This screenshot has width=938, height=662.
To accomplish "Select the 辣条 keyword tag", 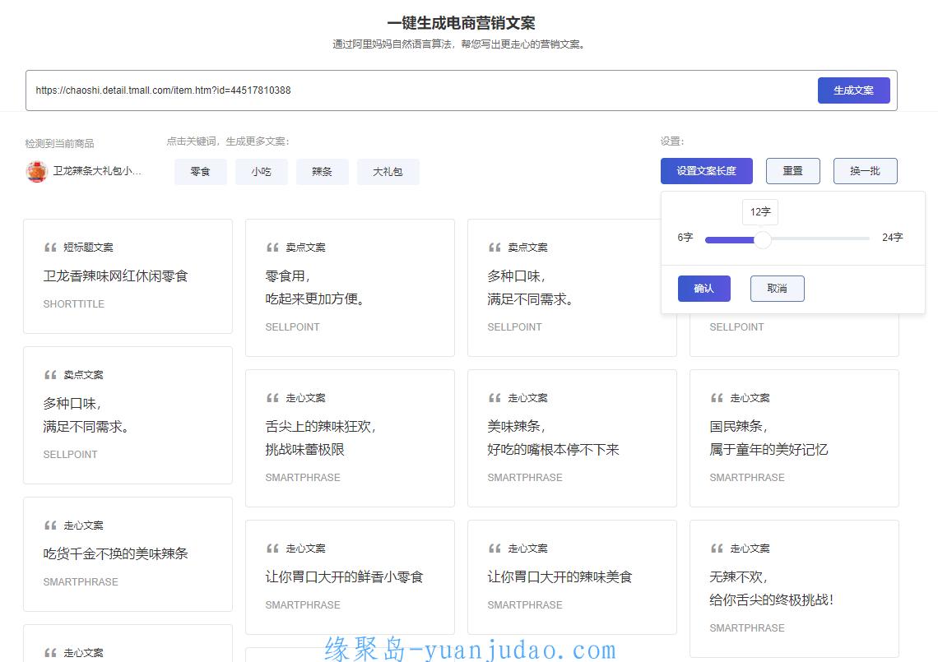I will [322, 172].
